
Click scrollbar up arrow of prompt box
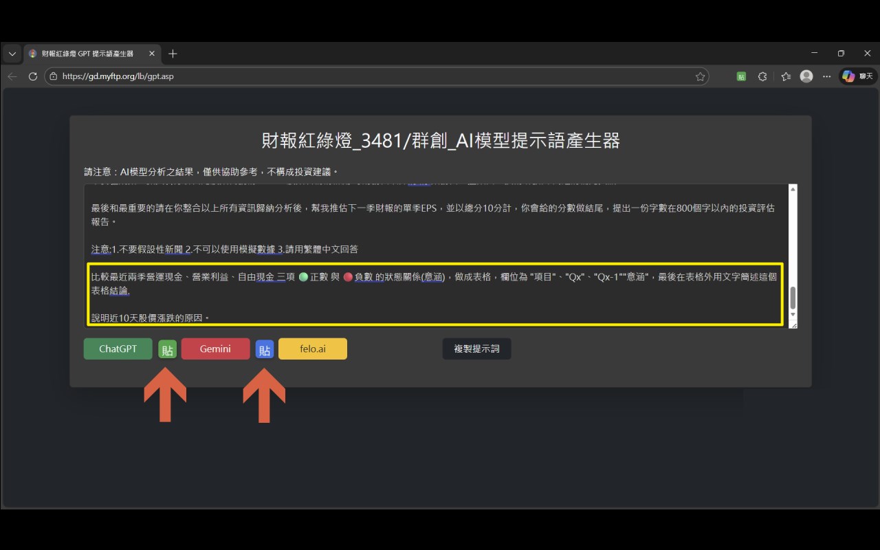(793, 189)
